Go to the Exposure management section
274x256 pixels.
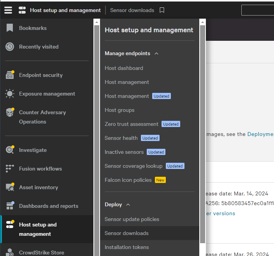[x=47, y=94]
